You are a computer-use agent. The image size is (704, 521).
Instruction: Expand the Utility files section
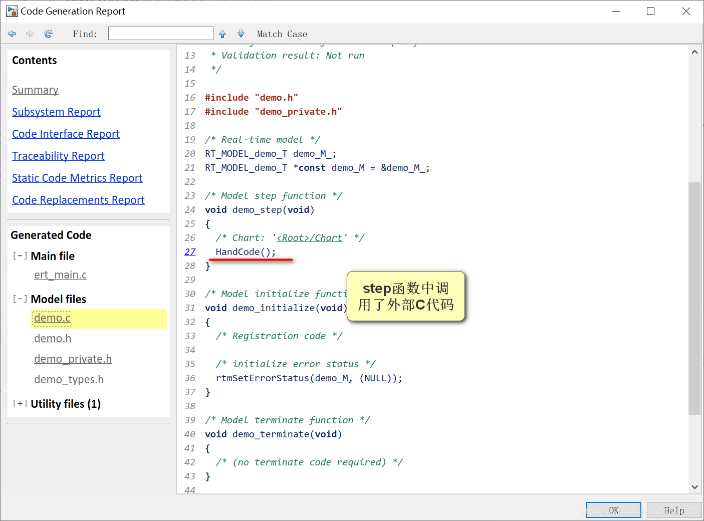click(x=20, y=404)
